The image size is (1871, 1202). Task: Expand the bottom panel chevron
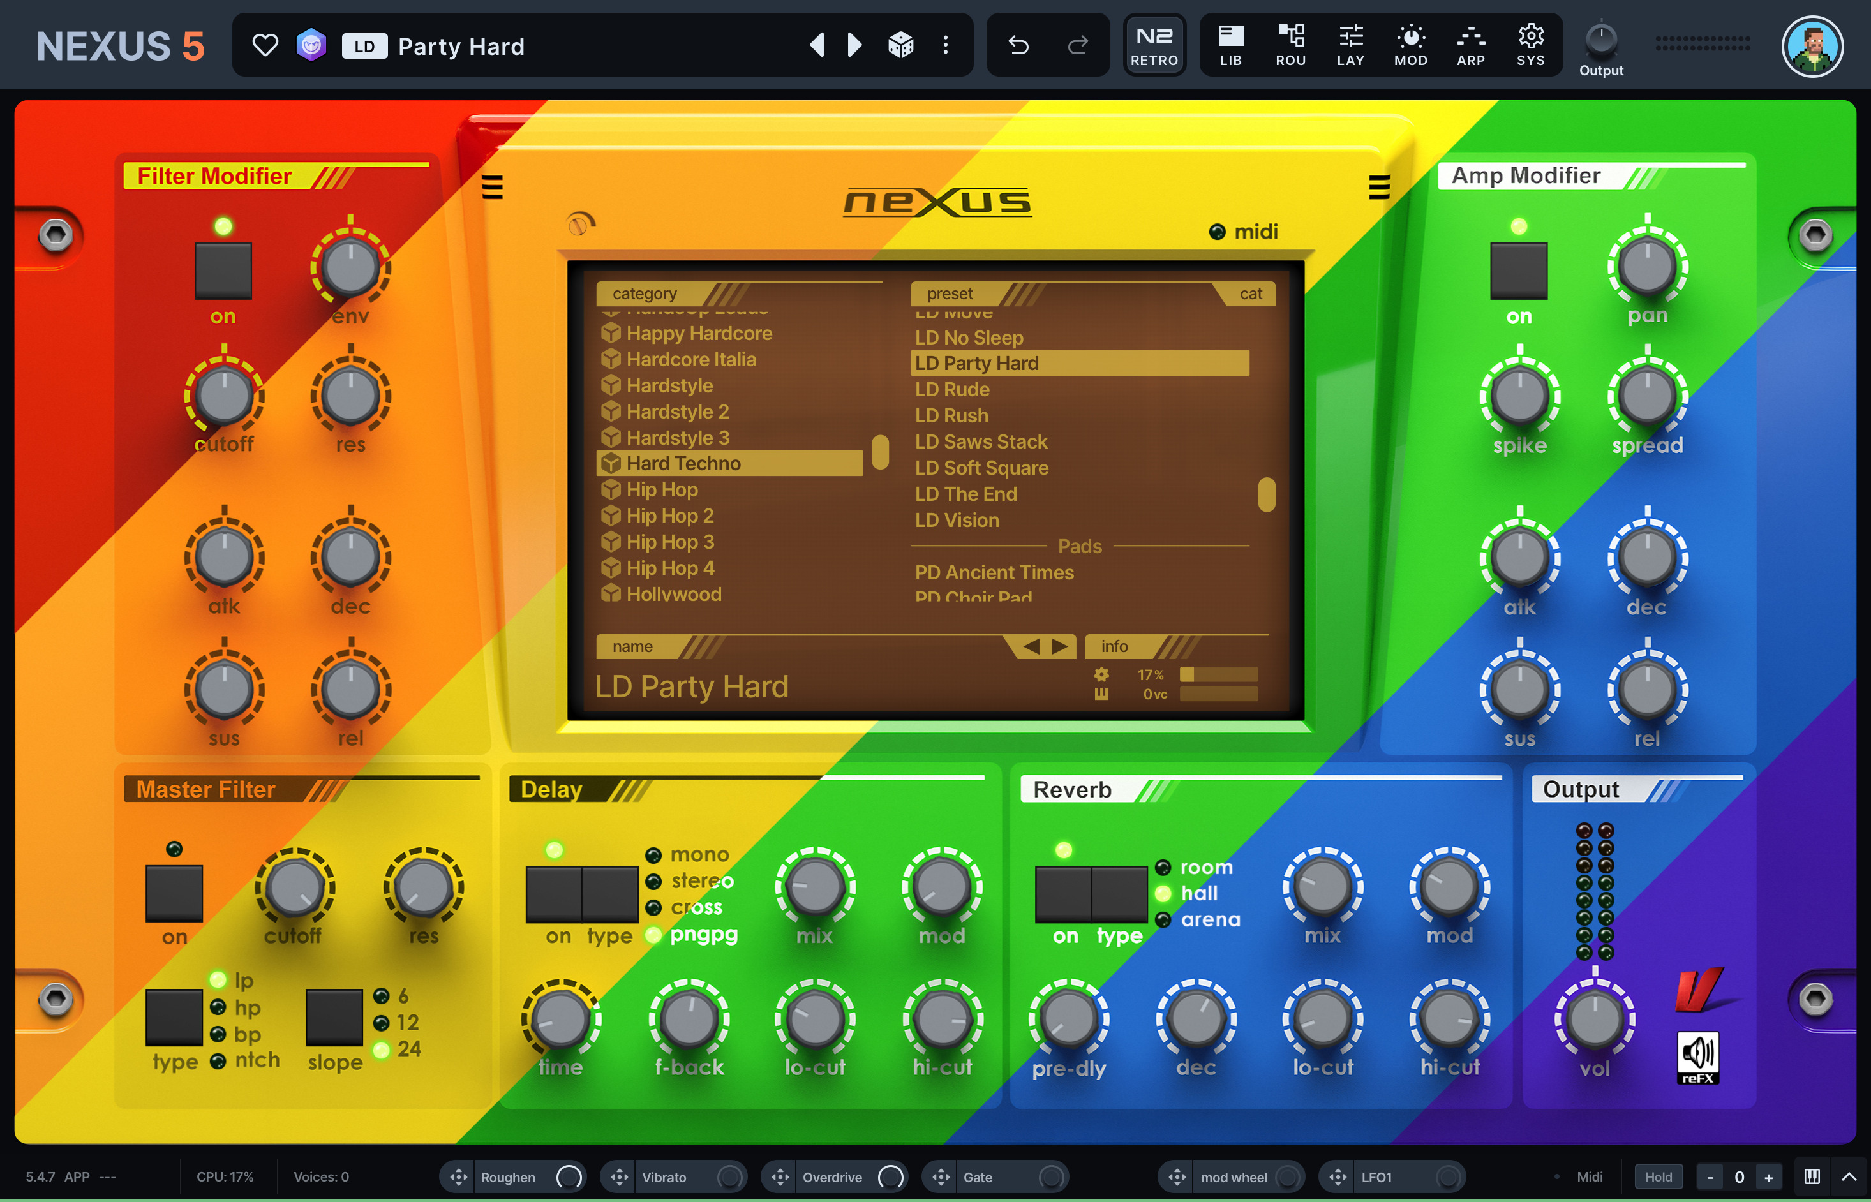pos(1849,1176)
